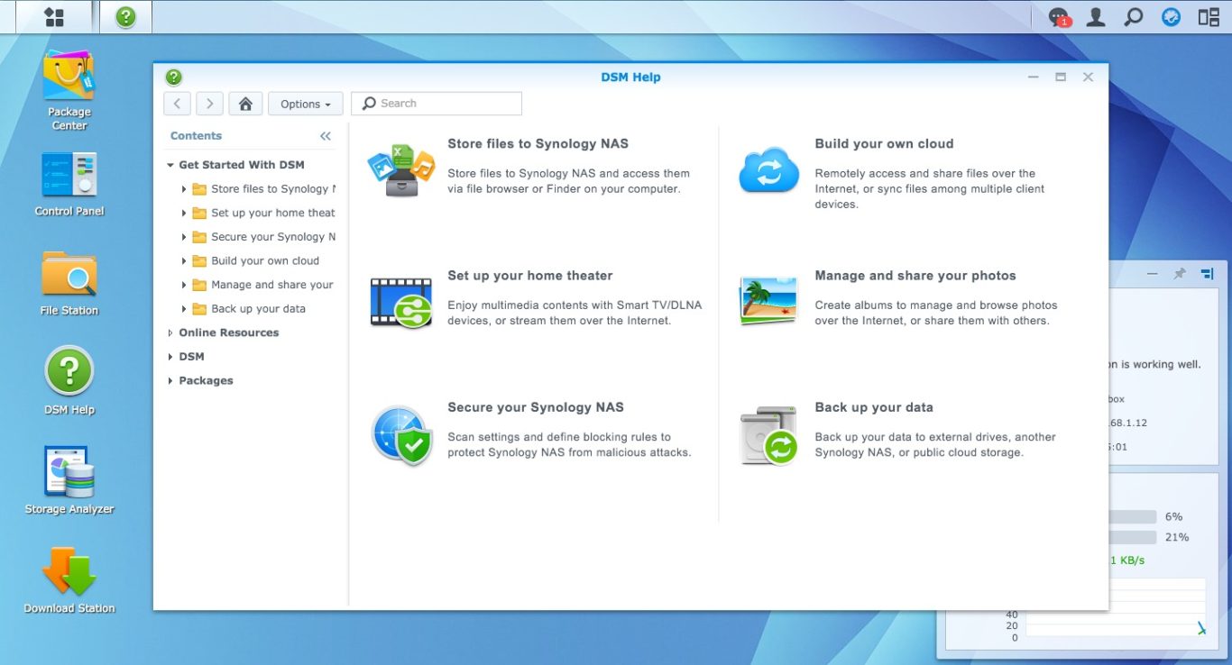Minimize the widget panel behind DSM Help
Image resolution: width=1232 pixels, height=665 pixels.
(x=1152, y=274)
